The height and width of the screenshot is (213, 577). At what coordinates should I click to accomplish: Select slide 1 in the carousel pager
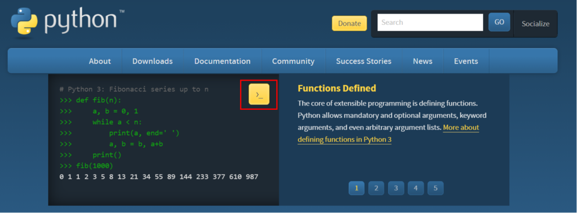(x=357, y=188)
